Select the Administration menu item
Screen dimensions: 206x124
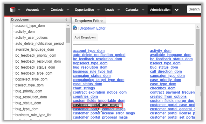160,10
